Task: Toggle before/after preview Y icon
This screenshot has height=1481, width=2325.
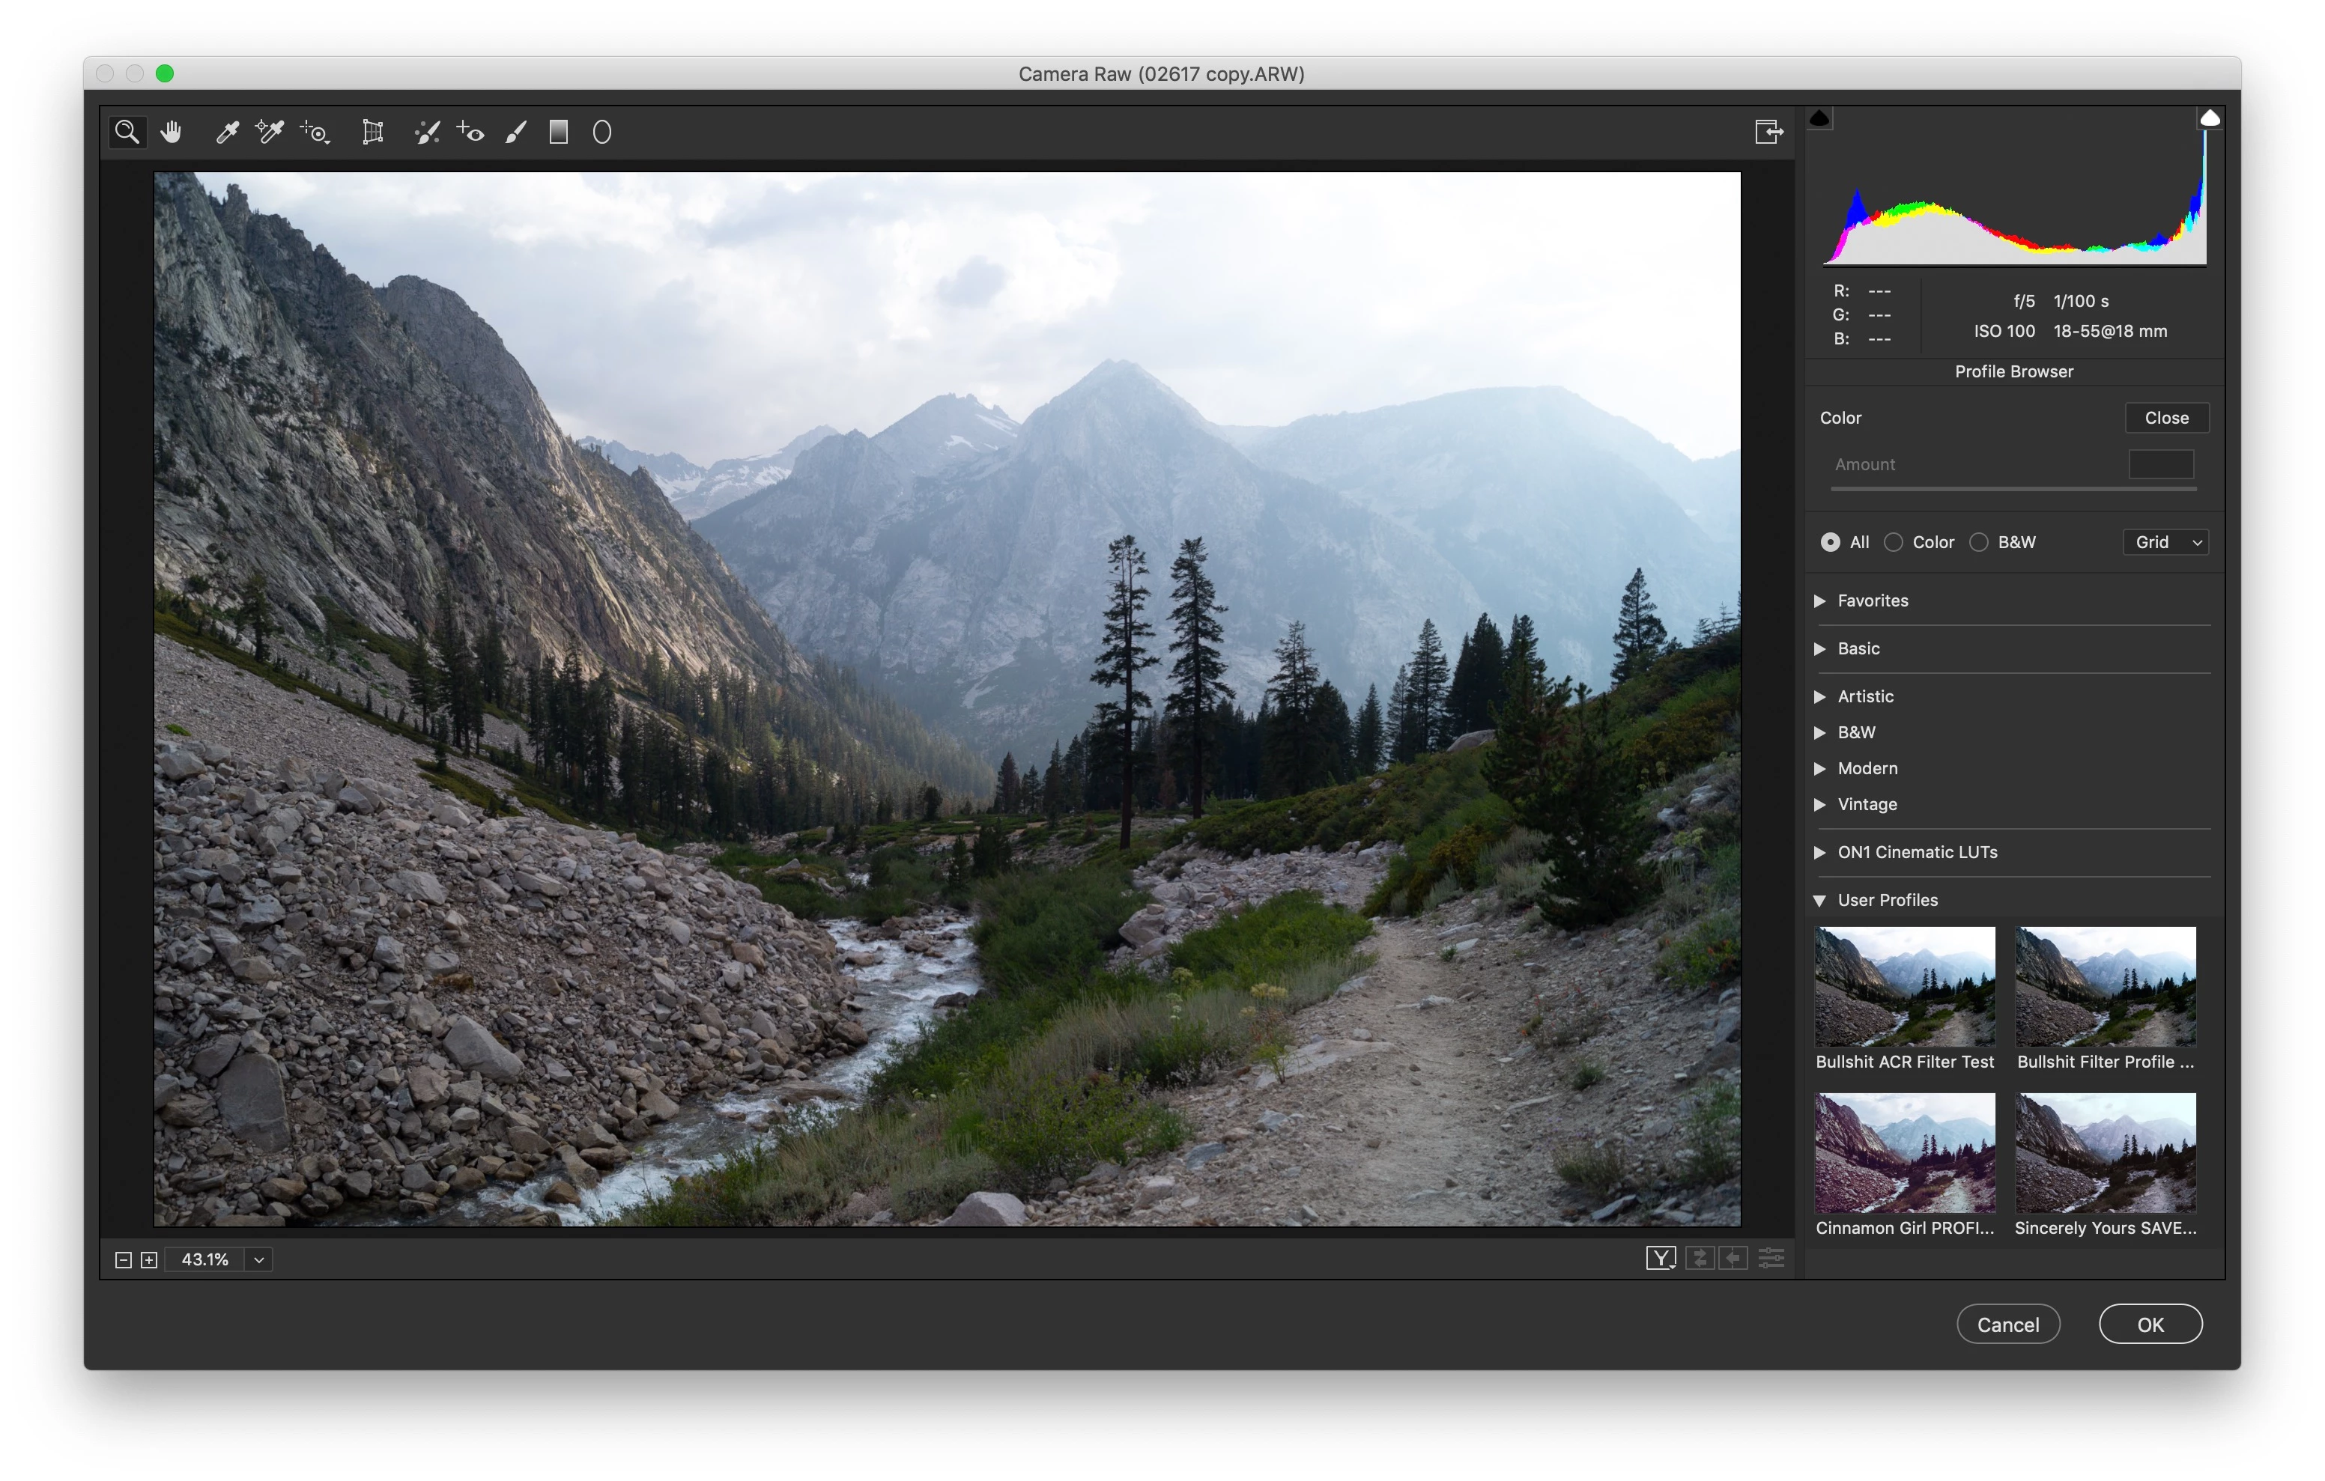Action: tap(1660, 1258)
